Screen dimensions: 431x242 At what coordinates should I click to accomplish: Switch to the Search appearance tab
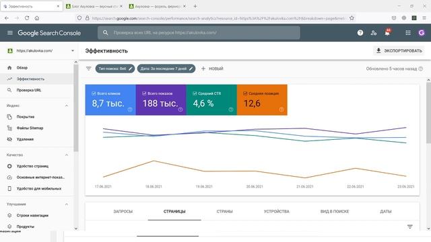click(335, 212)
